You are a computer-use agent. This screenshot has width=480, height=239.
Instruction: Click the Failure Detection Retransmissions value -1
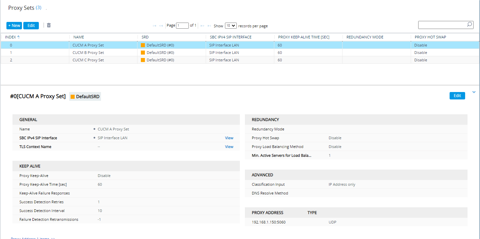99,219
